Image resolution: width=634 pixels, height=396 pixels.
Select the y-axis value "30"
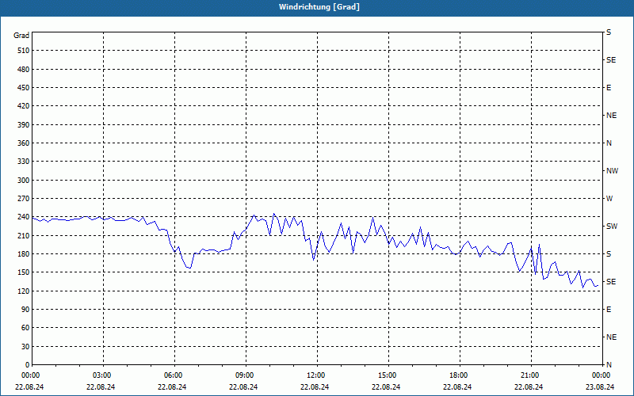point(25,346)
